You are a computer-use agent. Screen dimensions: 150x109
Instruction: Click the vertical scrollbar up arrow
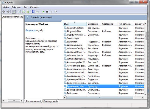tap(146, 23)
